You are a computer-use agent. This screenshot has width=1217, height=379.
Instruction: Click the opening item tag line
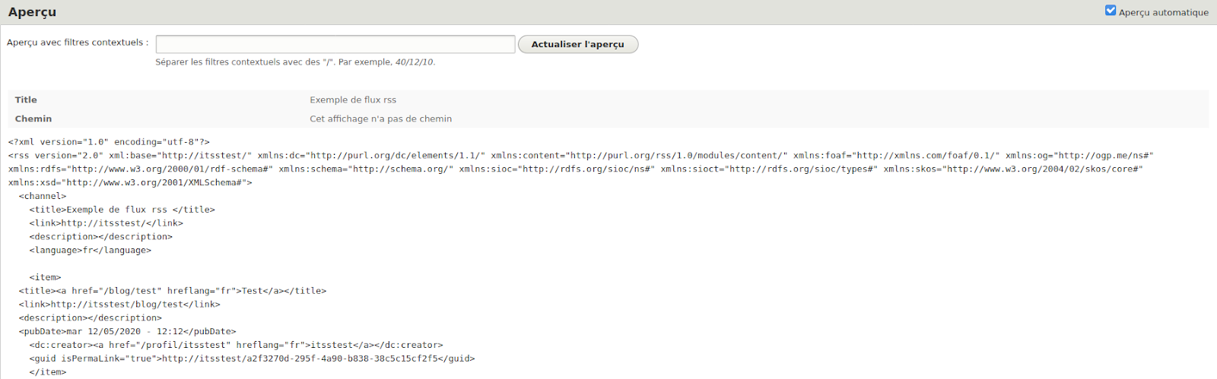(45, 277)
